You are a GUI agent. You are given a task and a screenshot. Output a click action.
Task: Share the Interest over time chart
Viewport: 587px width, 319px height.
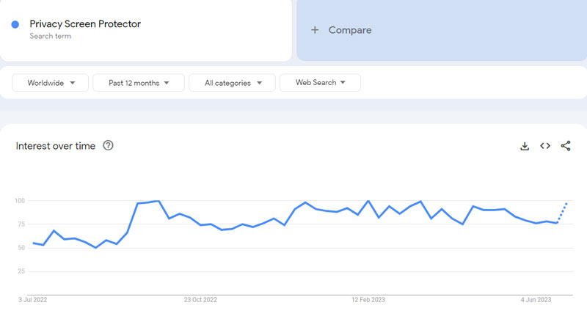pos(566,146)
